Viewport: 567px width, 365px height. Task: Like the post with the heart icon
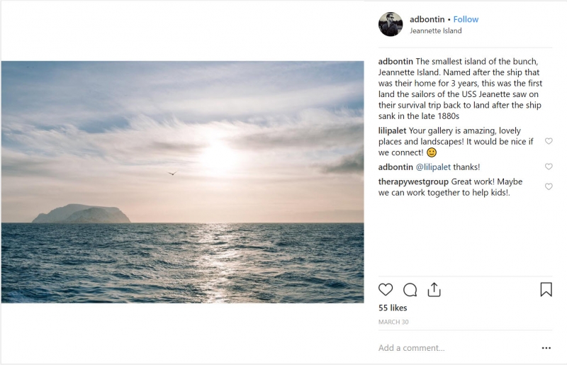386,289
